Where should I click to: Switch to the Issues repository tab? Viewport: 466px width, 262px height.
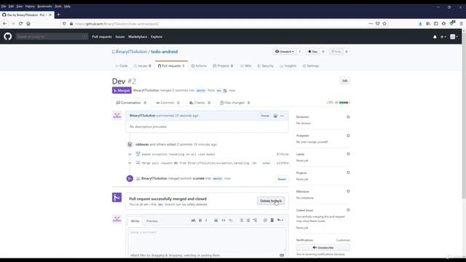[143, 66]
